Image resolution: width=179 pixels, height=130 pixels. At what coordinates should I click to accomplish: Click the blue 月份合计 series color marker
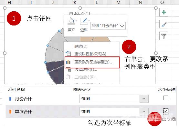point(10,99)
